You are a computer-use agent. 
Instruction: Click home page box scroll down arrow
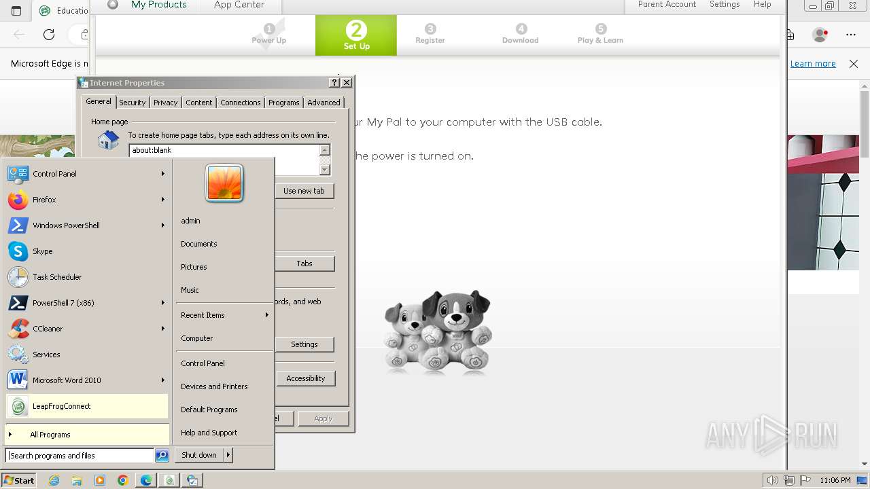click(x=325, y=170)
